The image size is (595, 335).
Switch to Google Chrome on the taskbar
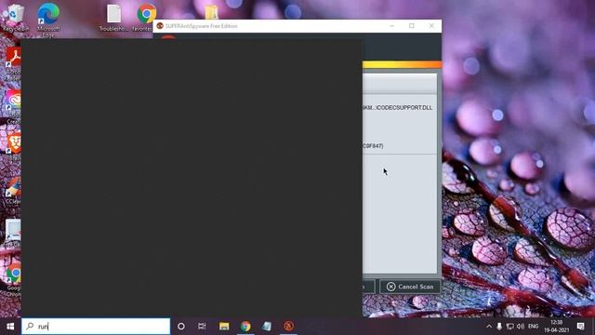pos(245,327)
